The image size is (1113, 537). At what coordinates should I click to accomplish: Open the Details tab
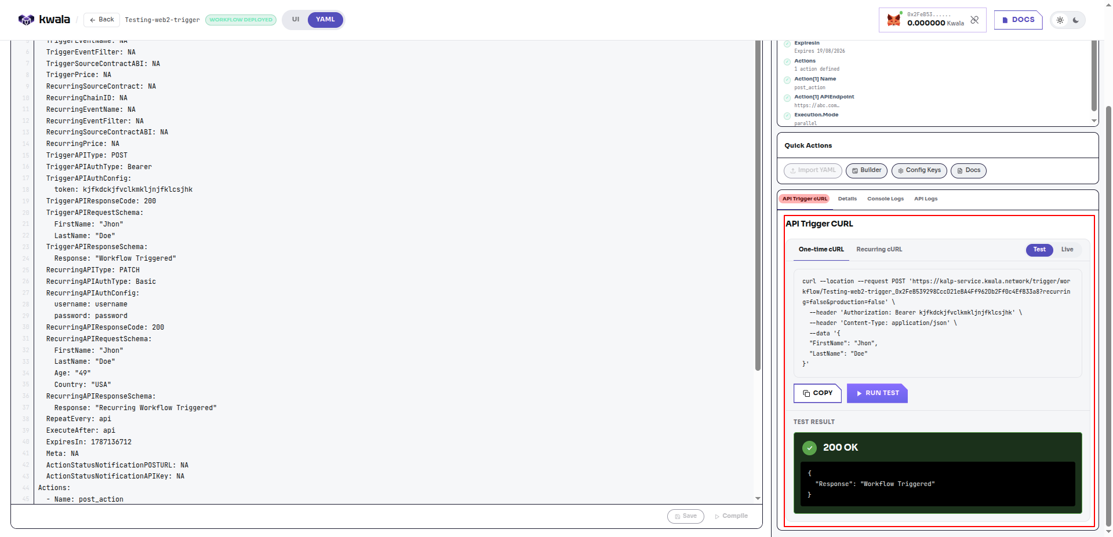(x=847, y=199)
